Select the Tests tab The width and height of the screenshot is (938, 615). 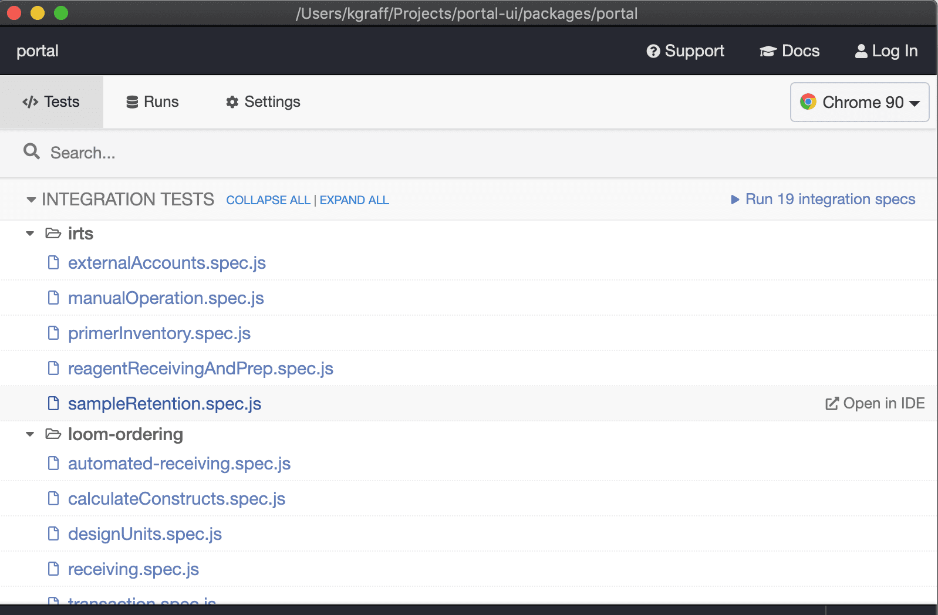[52, 102]
